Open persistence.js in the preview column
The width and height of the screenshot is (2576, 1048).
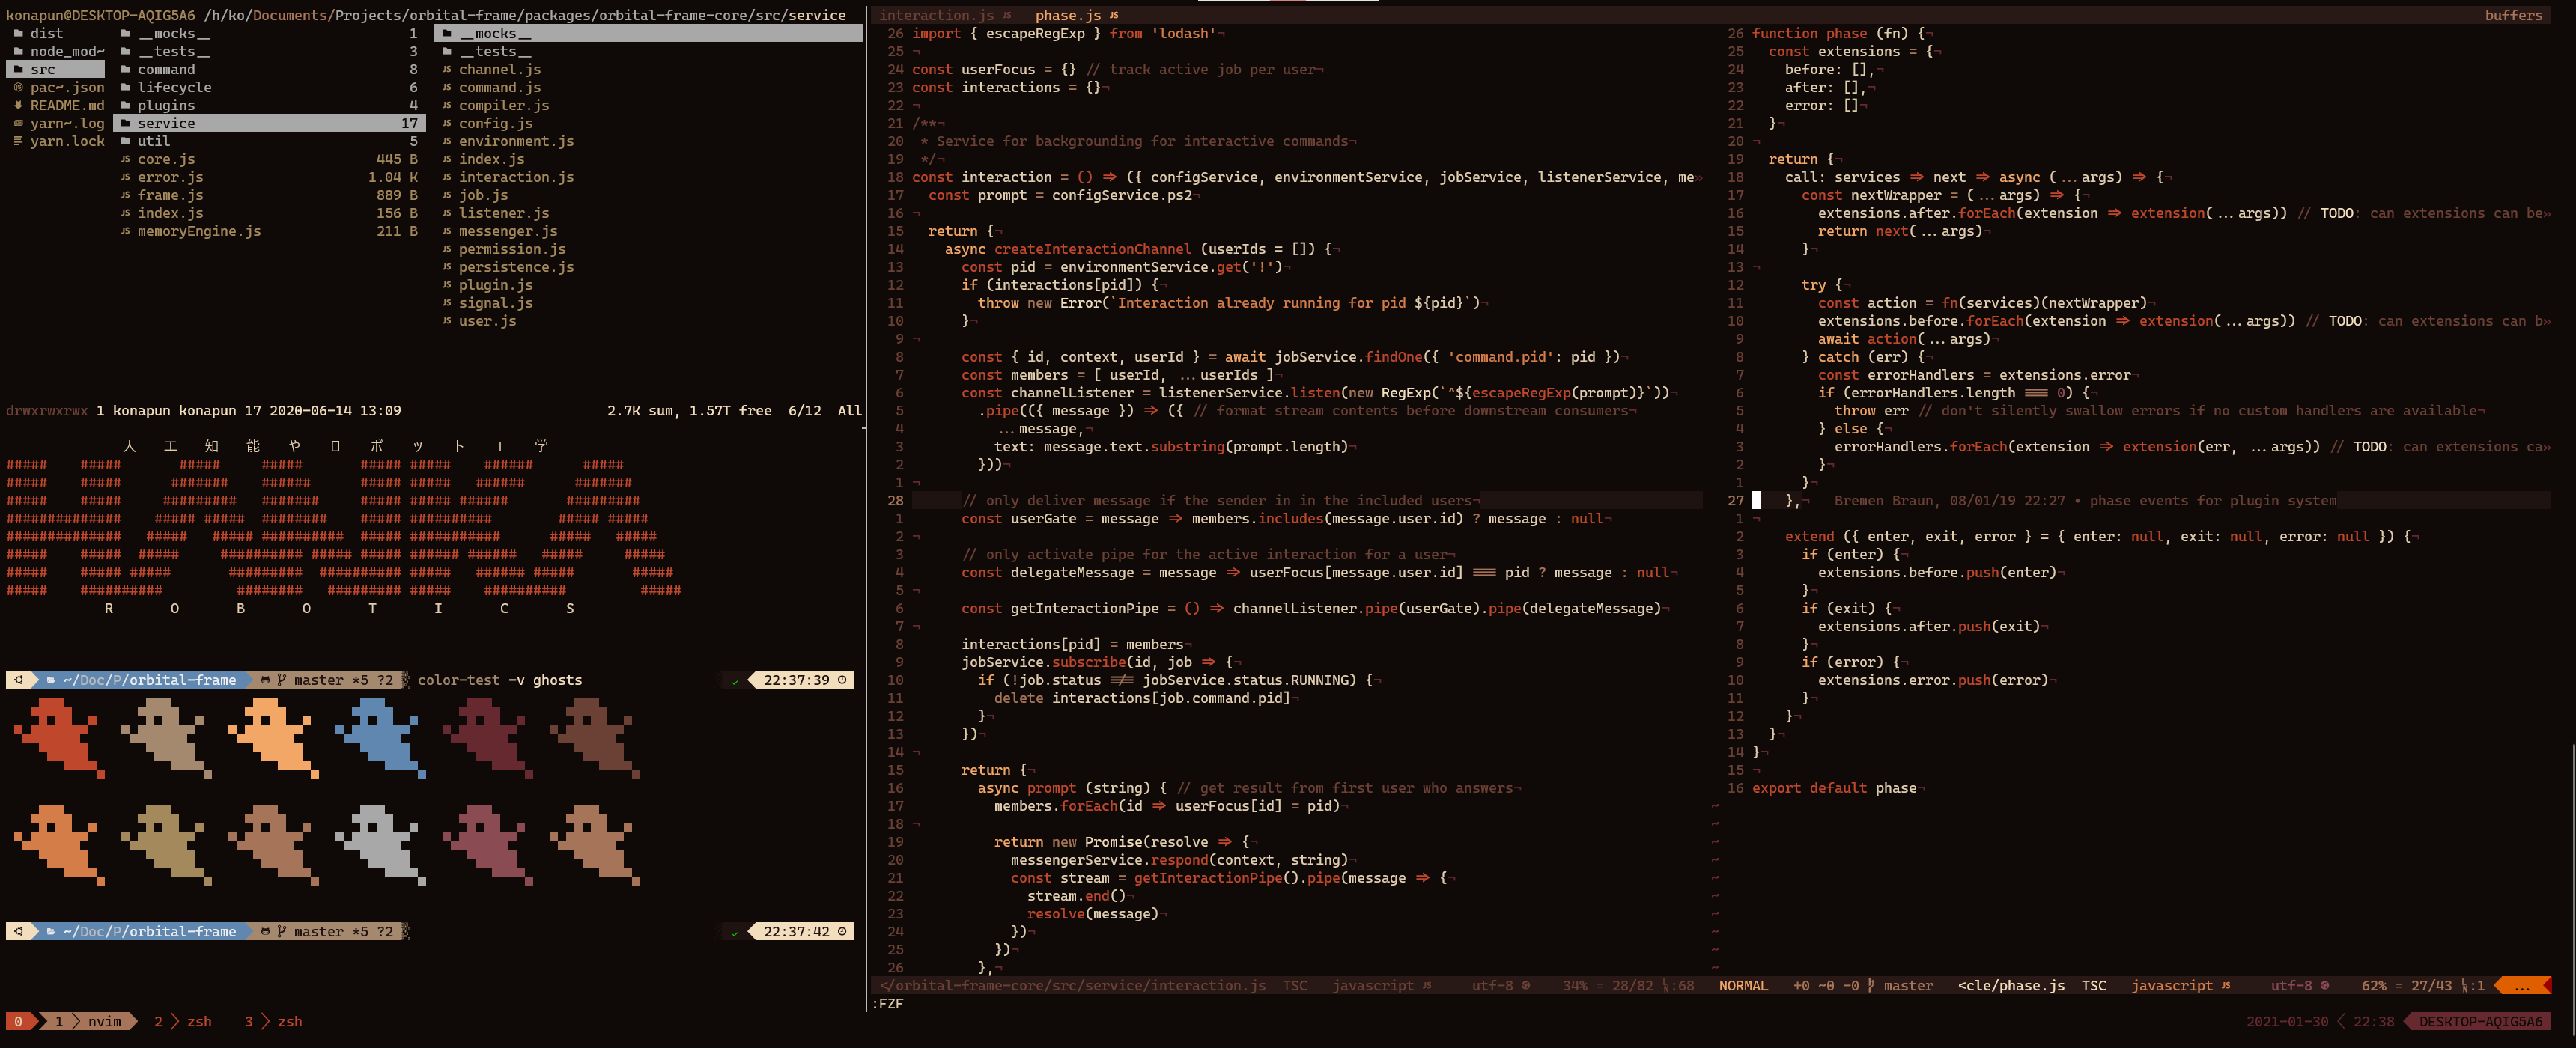click(x=516, y=267)
